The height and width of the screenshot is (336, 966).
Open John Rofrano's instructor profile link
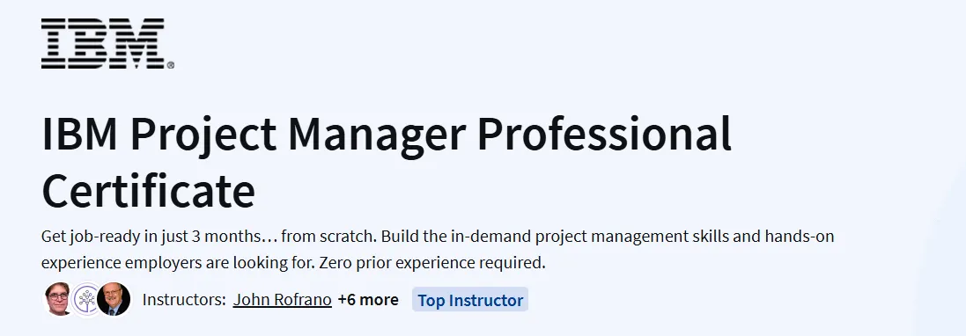pyautogui.click(x=282, y=300)
